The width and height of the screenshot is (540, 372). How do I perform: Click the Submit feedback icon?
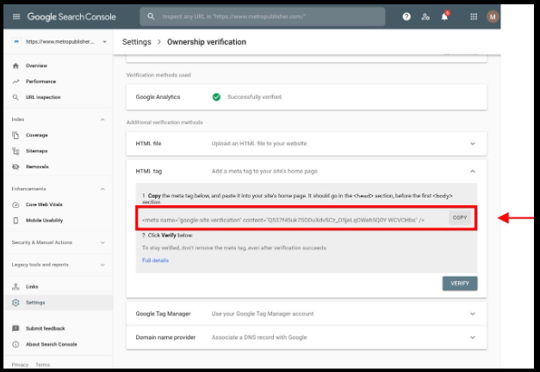point(16,328)
